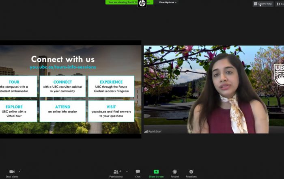Click the CONNECT card on slide
284x179 pixels.
pos(62,86)
